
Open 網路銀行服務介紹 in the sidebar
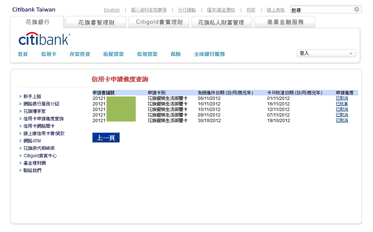pos(41,104)
